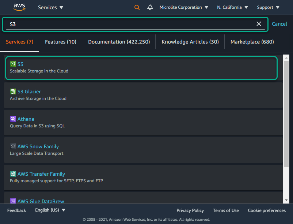Cancel the search
The height and width of the screenshot is (224, 293).
click(279, 24)
